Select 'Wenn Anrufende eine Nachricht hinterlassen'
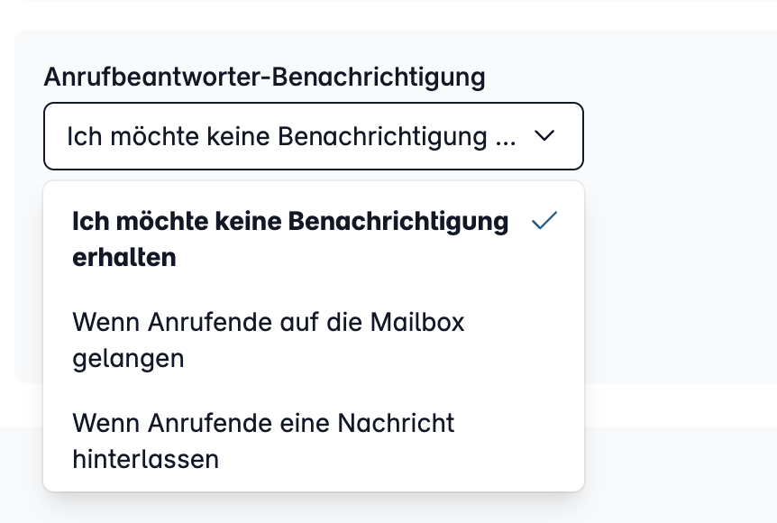The image size is (777, 523). click(x=314, y=441)
